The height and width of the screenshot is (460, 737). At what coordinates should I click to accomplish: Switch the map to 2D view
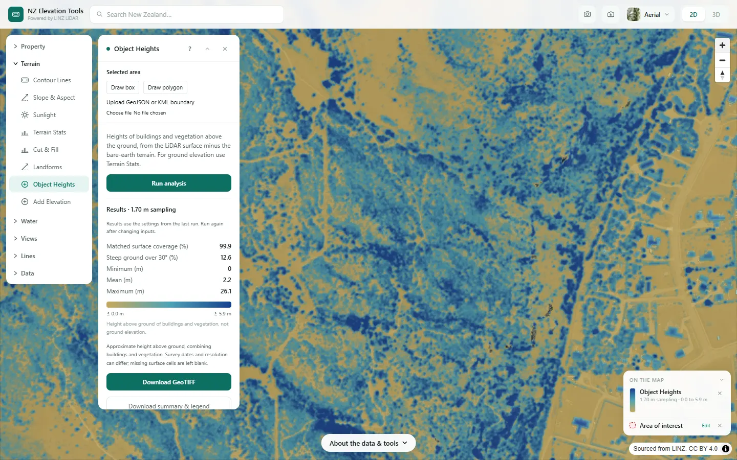pos(693,14)
